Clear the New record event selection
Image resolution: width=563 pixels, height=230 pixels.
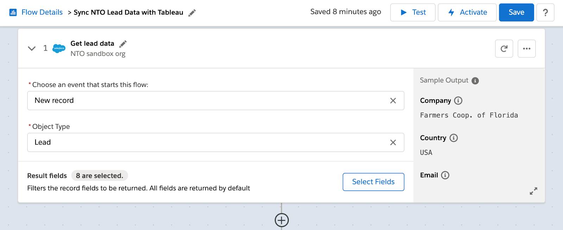[393, 101]
